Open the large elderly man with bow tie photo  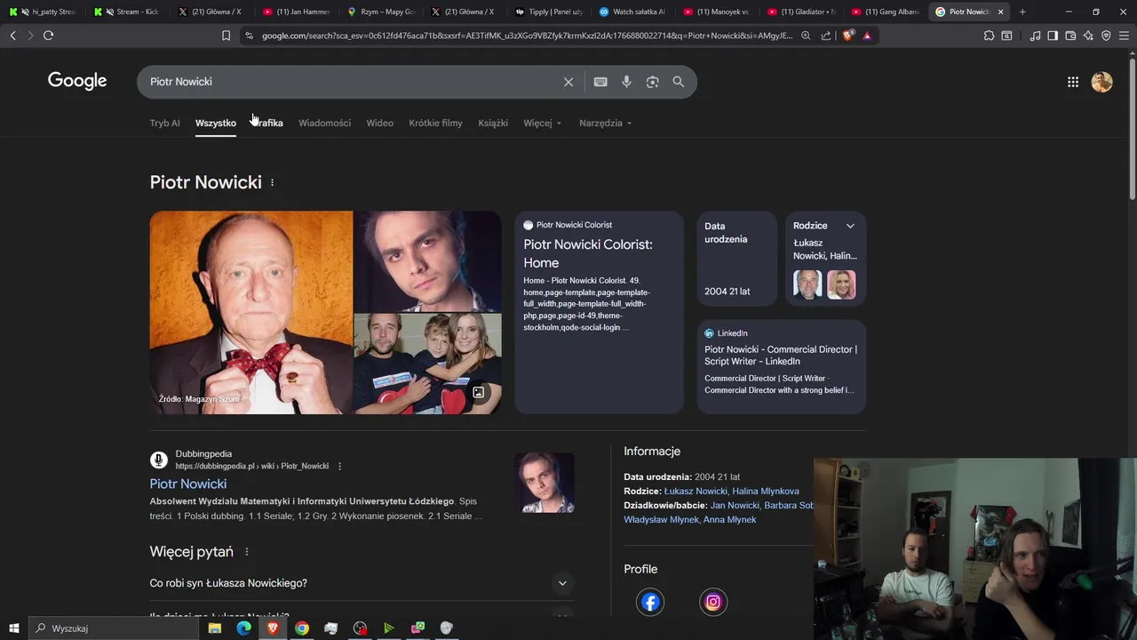pyautogui.click(x=251, y=312)
